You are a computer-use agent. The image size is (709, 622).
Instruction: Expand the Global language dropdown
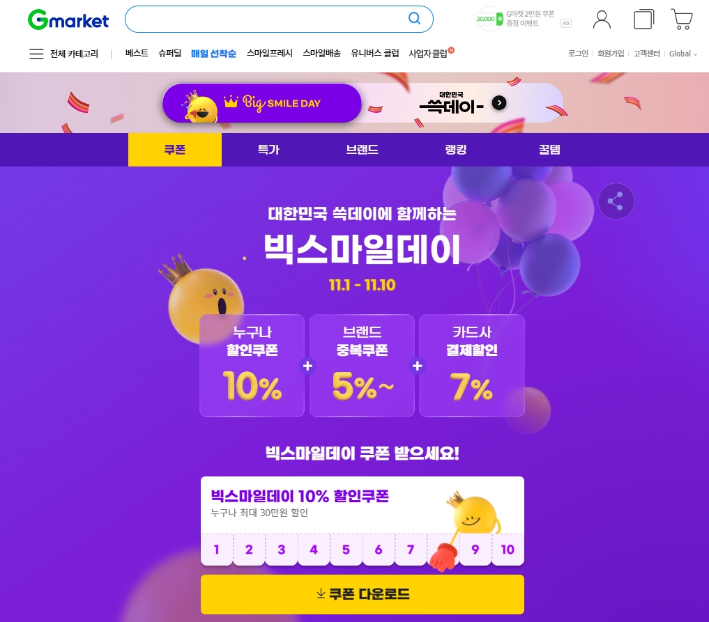click(683, 54)
